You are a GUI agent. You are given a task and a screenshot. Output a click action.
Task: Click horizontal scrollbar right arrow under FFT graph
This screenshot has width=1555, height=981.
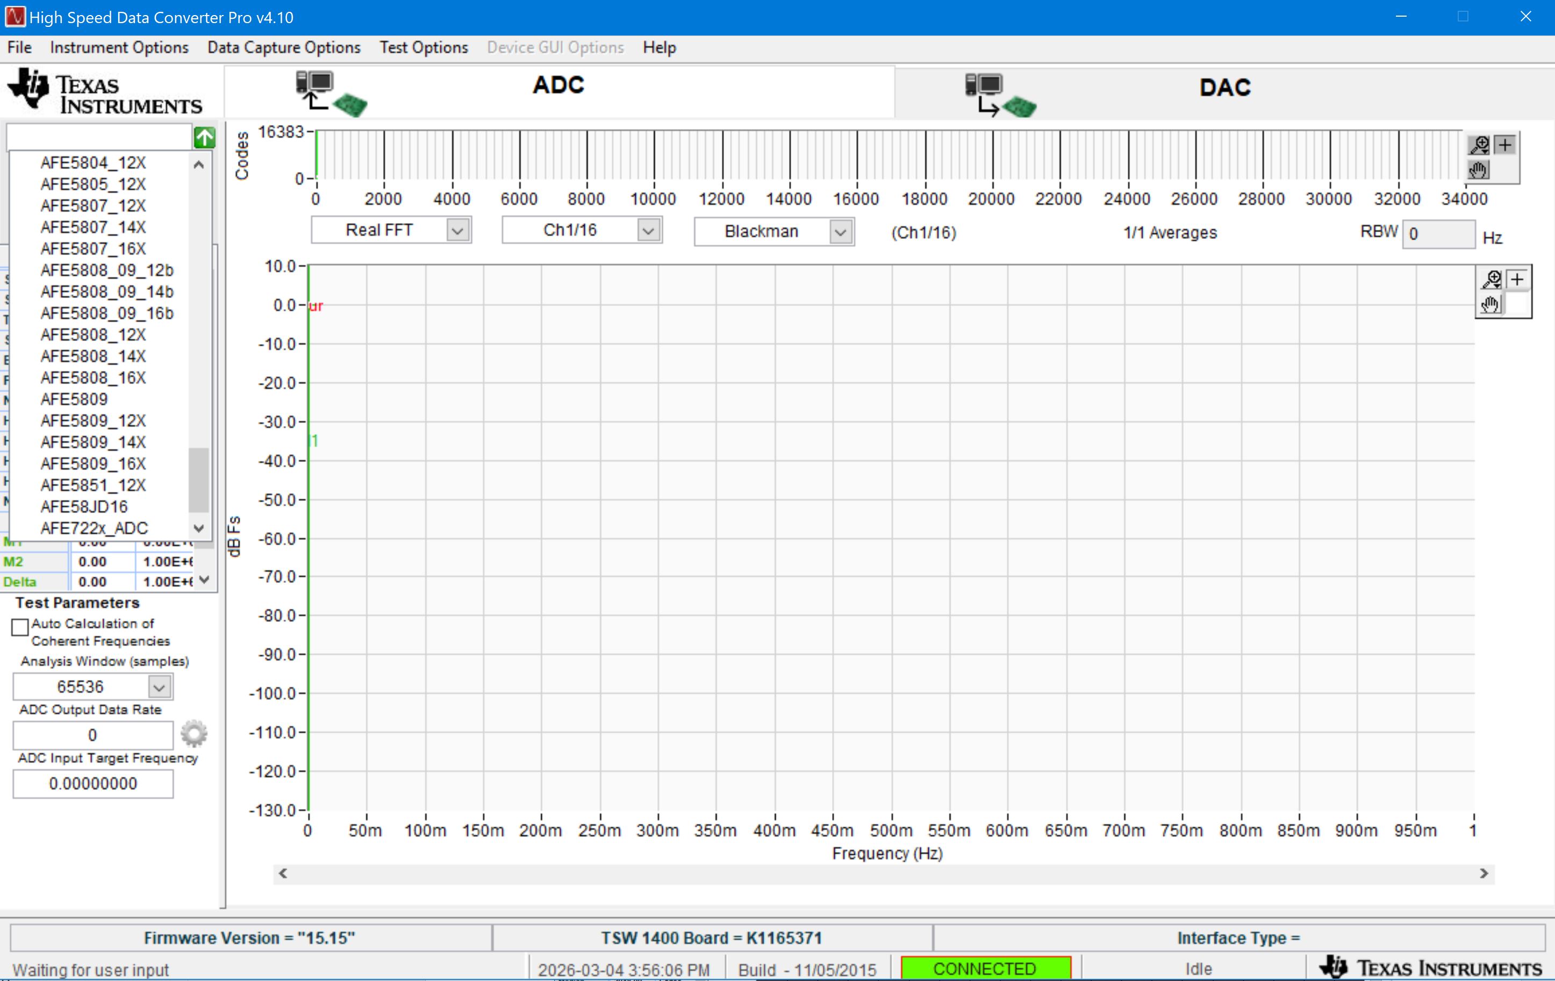[x=1484, y=873]
